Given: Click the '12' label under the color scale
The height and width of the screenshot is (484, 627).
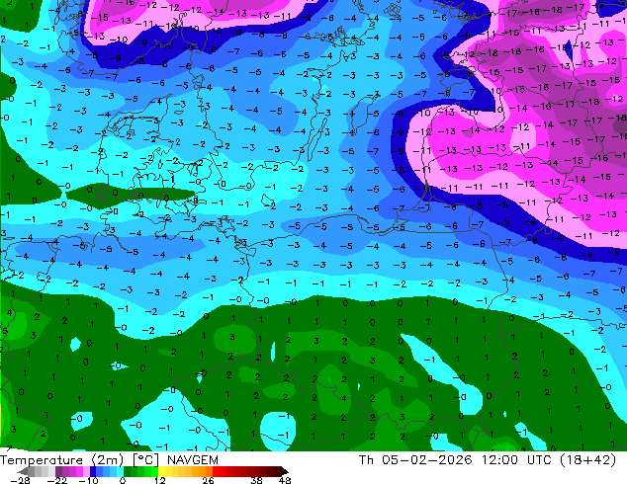Looking at the screenshot, I should (160, 480).
